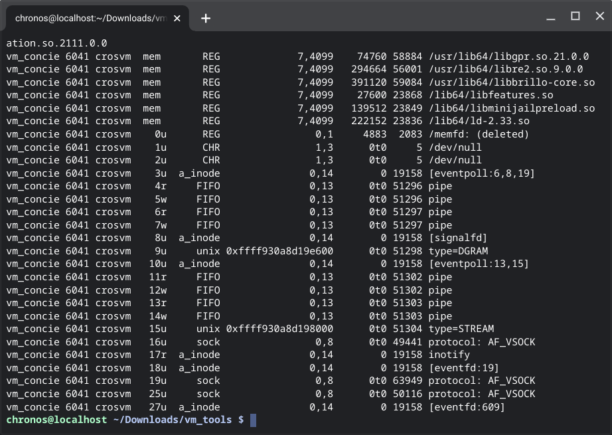Click /dev/null on the 1u row
612x435 pixels.
point(455,147)
